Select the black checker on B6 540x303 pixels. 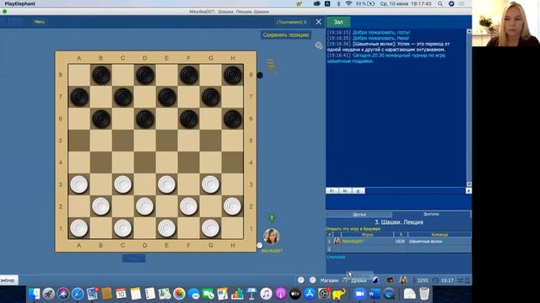[101, 119]
